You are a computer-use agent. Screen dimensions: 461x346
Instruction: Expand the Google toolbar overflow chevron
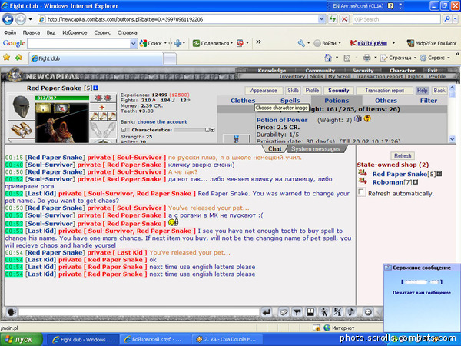pyautogui.click(x=258, y=42)
